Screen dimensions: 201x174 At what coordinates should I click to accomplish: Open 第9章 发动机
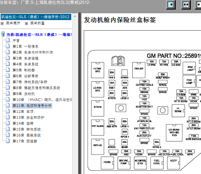(x=24, y=94)
